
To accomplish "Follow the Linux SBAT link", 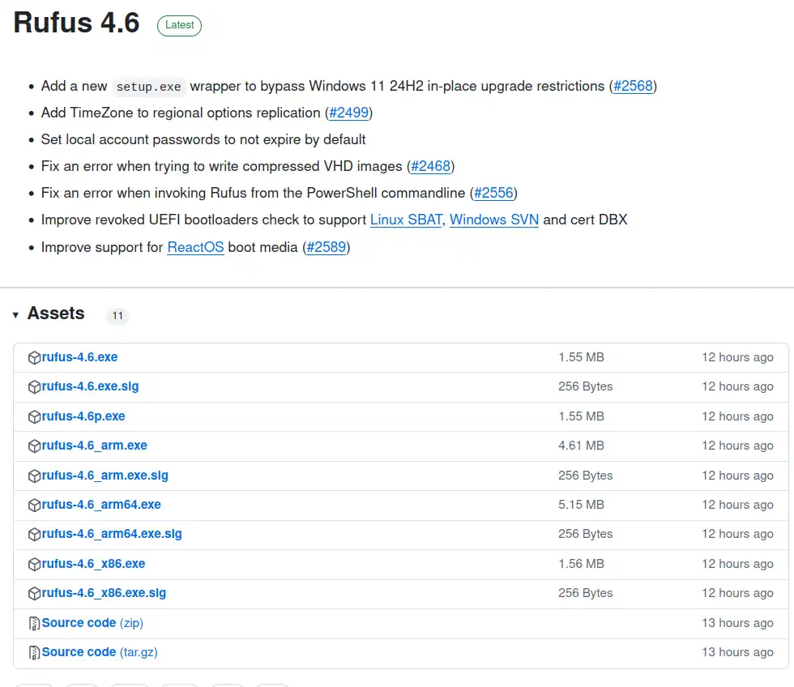I will pos(406,220).
